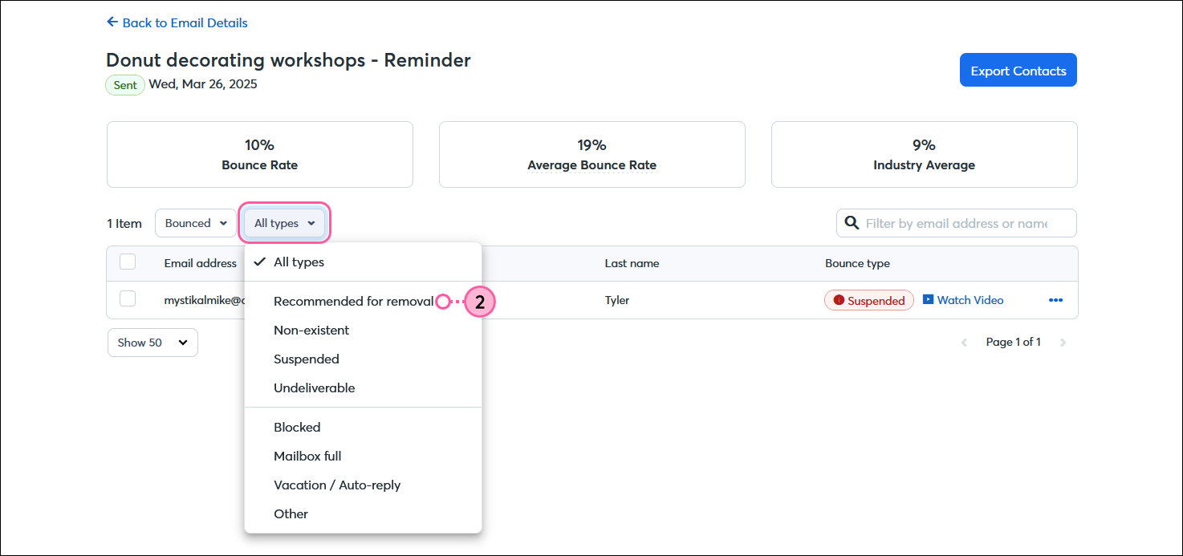The image size is (1183, 556).
Task: Click the search magnifier icon
Action: click(x=852, y=222)
